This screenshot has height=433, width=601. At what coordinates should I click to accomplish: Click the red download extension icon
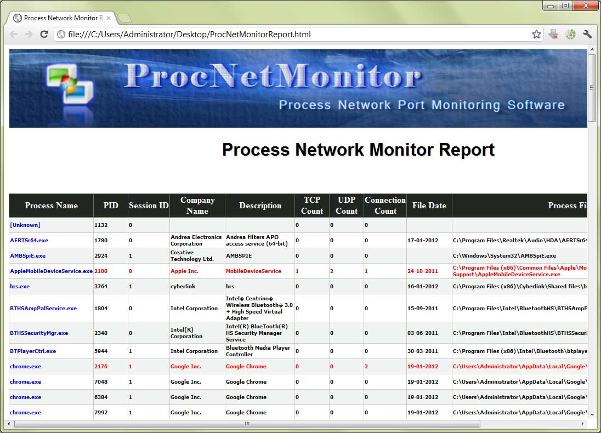[x=553, y=35]
